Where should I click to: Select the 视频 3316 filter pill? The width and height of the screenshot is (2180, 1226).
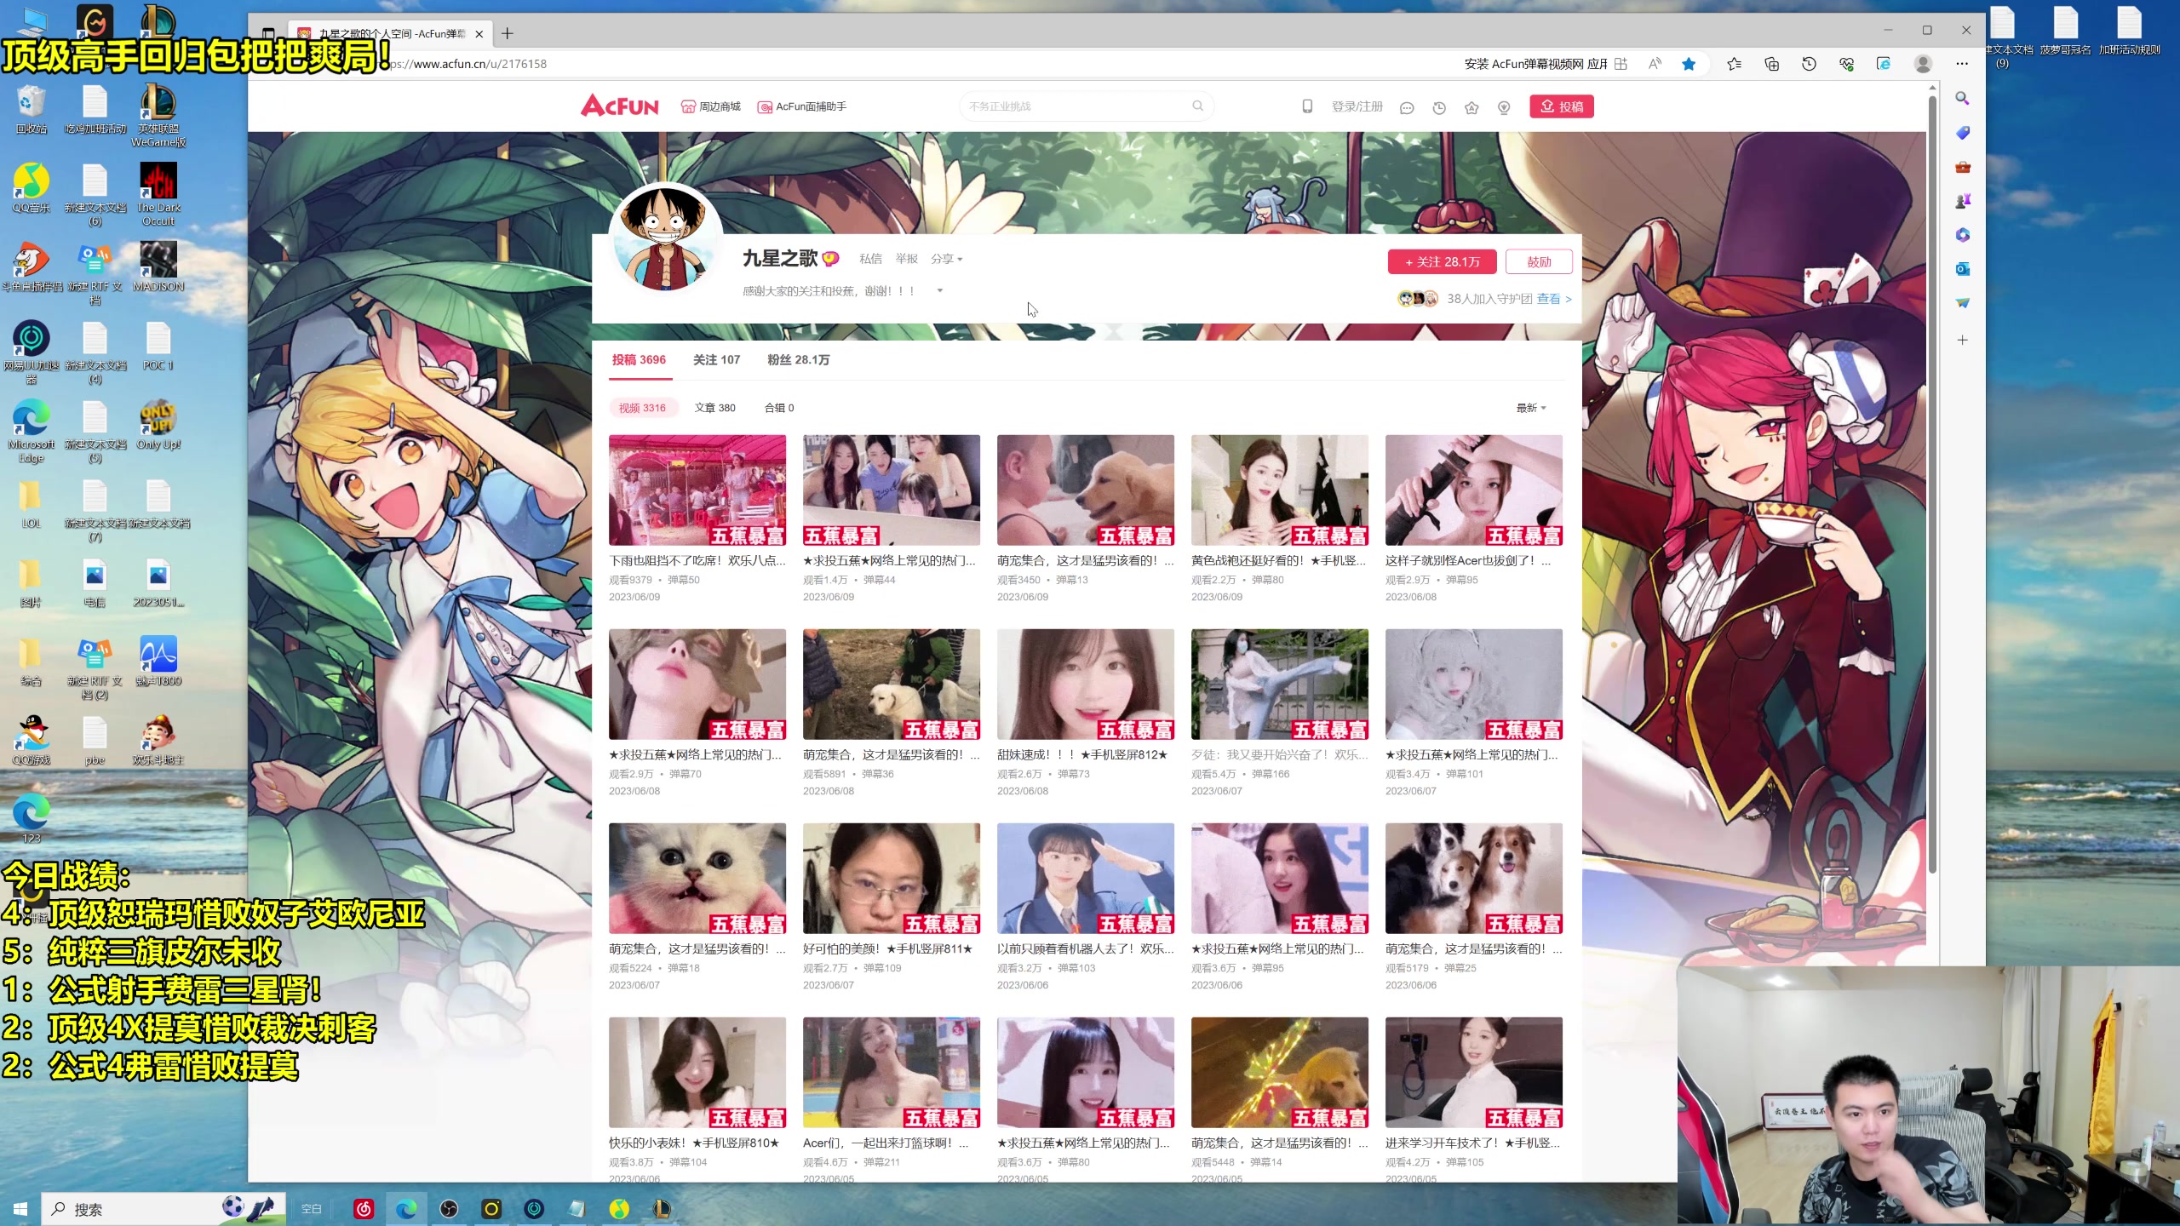642,408
